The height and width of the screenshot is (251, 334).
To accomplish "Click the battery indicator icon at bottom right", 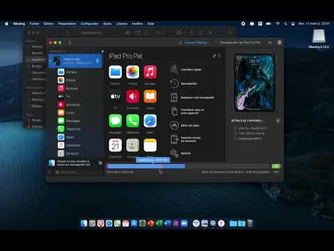I will coord(276,166).
